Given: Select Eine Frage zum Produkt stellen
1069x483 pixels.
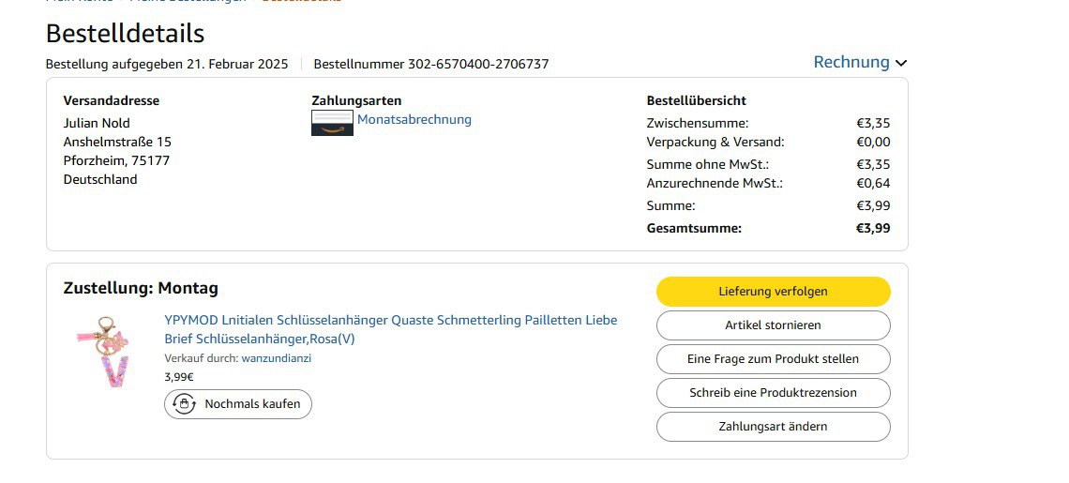Looking at the screenshot, I should (773, 359).
